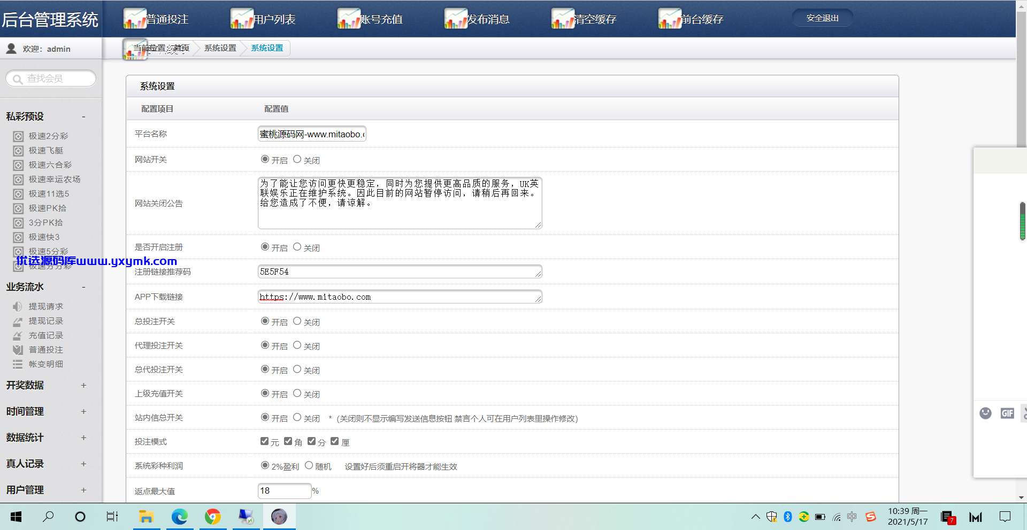Click the icon beside 充值记录
1027x530 pixels.
(x=18, y=336)
